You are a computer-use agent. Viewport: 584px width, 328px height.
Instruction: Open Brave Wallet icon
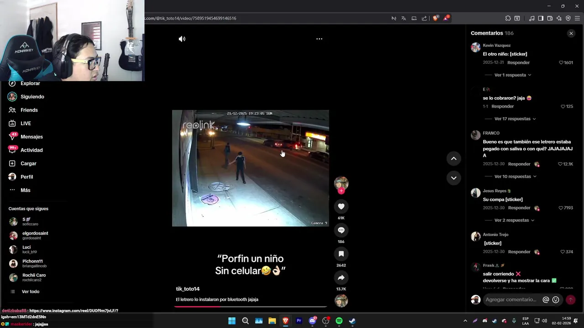tap(550, 18)
